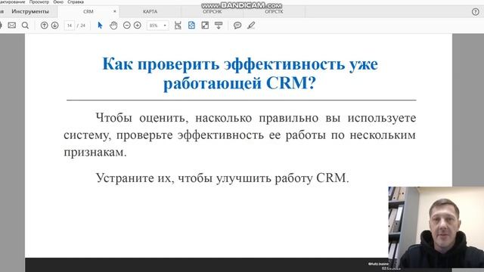The height and width of the screenshot is (272, 484).
Task: Open the find text magnifier
Action: (x=25, y=25)
